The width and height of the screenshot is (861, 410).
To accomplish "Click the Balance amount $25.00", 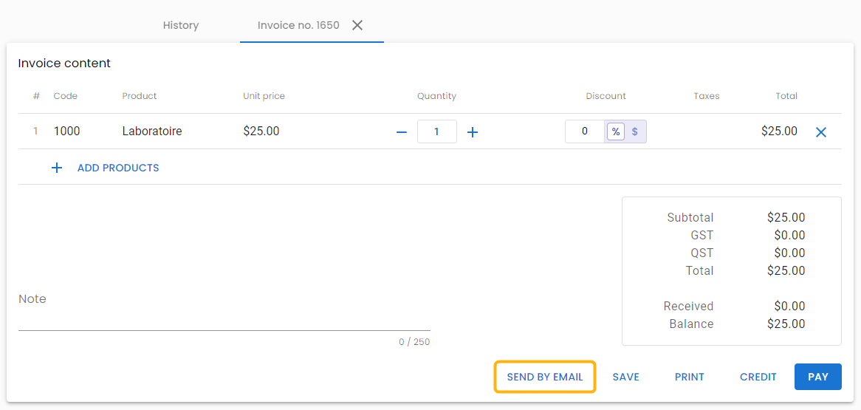I will [786, 324].
